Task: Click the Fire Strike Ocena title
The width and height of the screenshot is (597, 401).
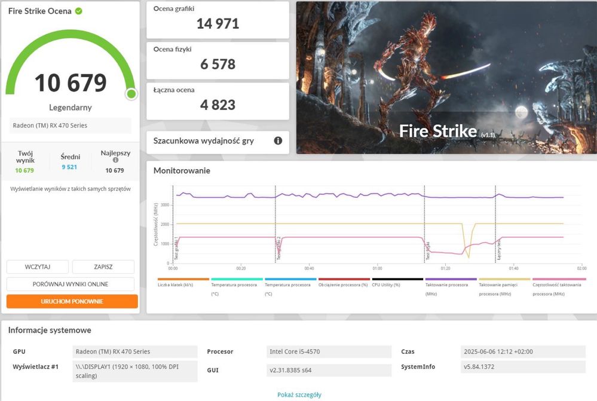Action: [39, 11]
